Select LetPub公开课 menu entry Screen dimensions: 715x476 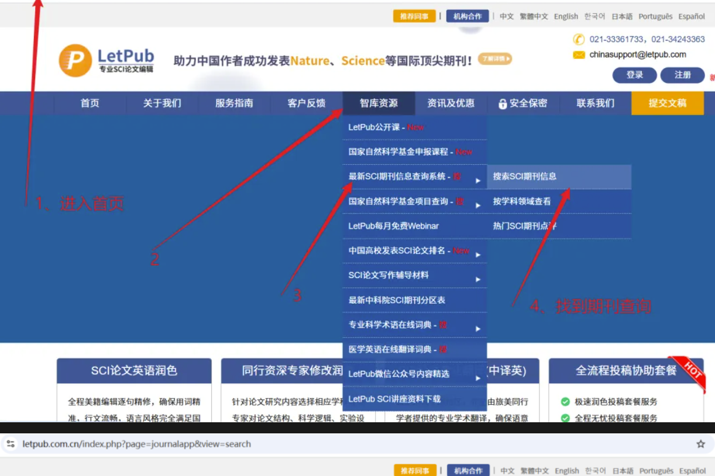tap(415, 127)
